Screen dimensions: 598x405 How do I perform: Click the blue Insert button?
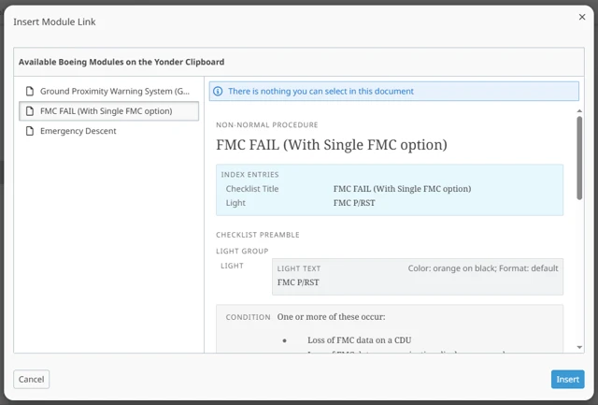click(x=567, y=379)
